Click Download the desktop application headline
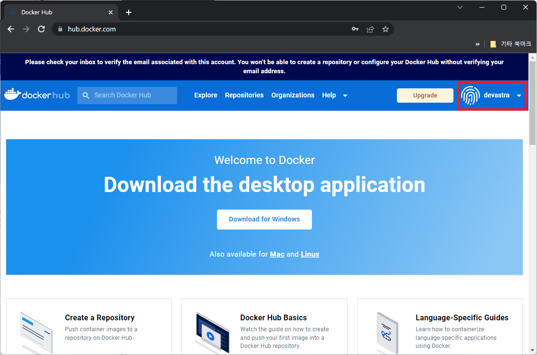This screenshot has width=537, height=355. click(x=264, y=185)
